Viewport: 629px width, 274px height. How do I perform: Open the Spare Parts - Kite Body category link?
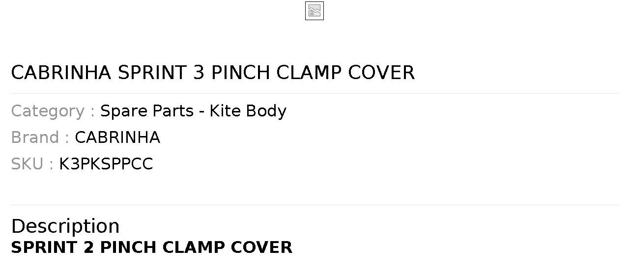193,111
